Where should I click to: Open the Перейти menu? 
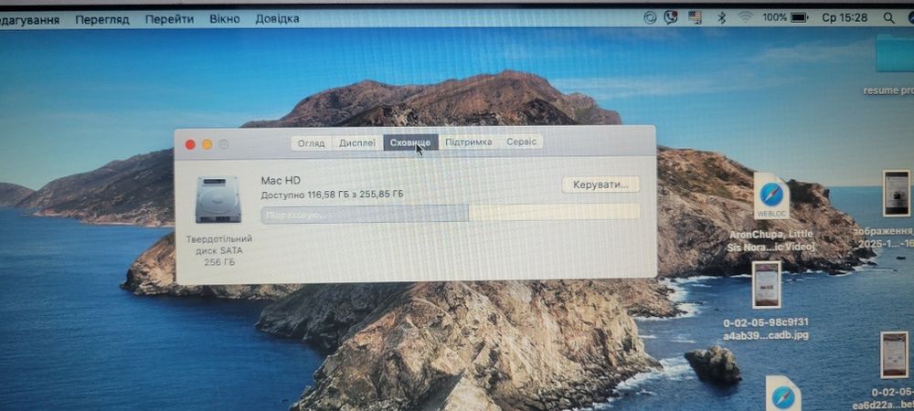[170, 19]
